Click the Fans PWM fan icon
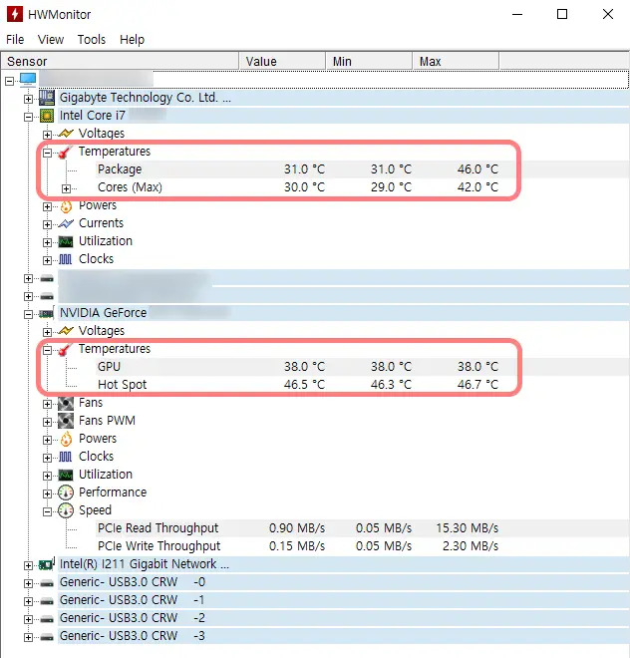The height and width of the screenshot is (658, 630). 66,421
